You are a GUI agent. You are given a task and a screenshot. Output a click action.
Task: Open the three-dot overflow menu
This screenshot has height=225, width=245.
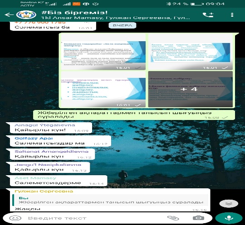pos(232,15)
